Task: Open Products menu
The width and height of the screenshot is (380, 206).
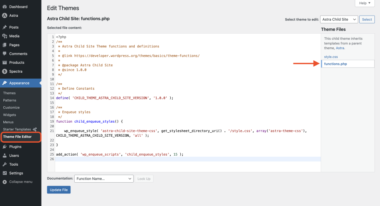Action: (17, 63)
